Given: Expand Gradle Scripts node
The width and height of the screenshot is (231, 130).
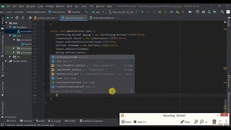Looking at the screenshot, I should (x=6, y=61).
